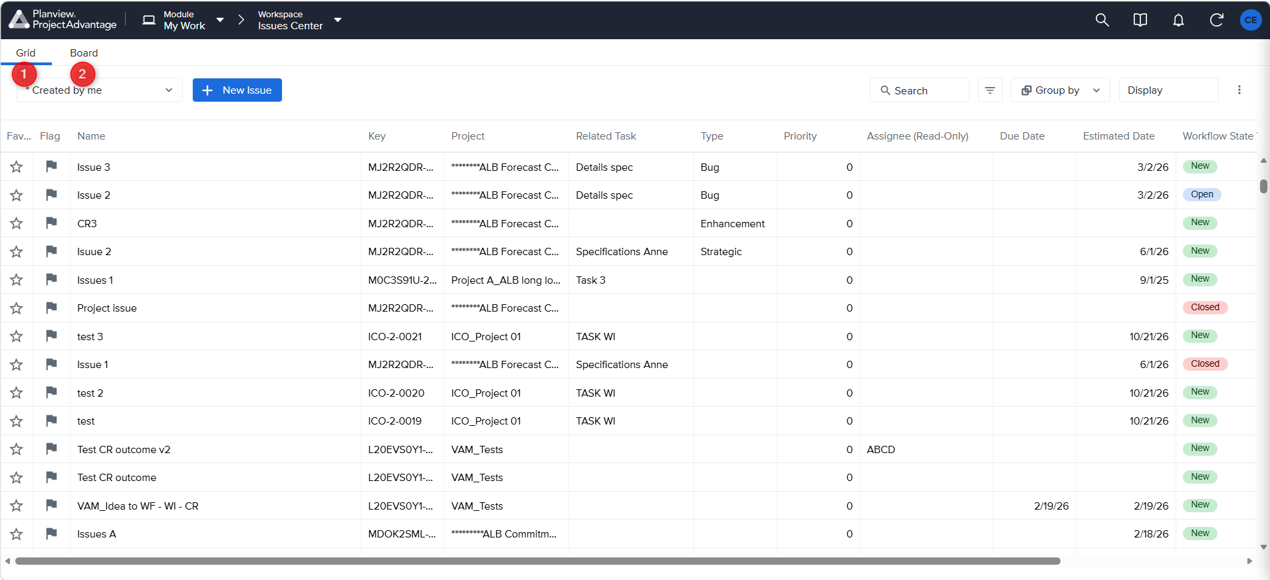Image resolution: width=1270 pixels, height=580 pixels.
Task: Open the notifications bell
Action: tap(1178, 20)
